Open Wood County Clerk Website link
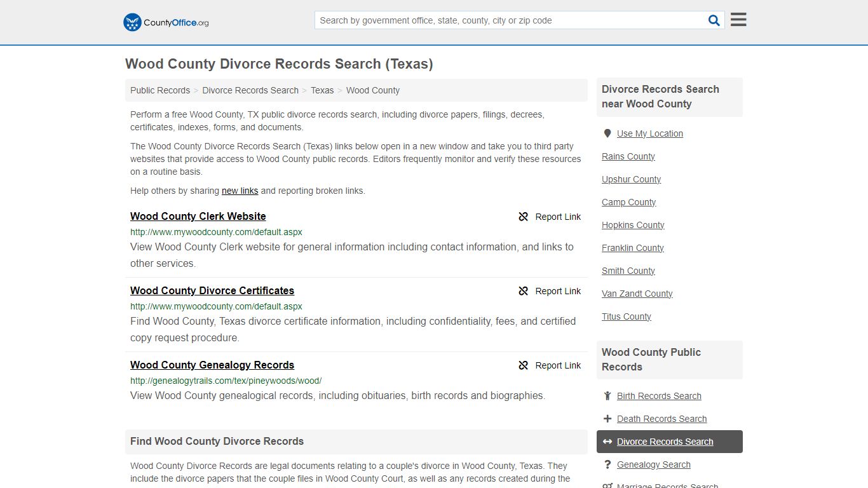Image resolution: width=868 pixels, height=488 pixels. tap(198, 216)
